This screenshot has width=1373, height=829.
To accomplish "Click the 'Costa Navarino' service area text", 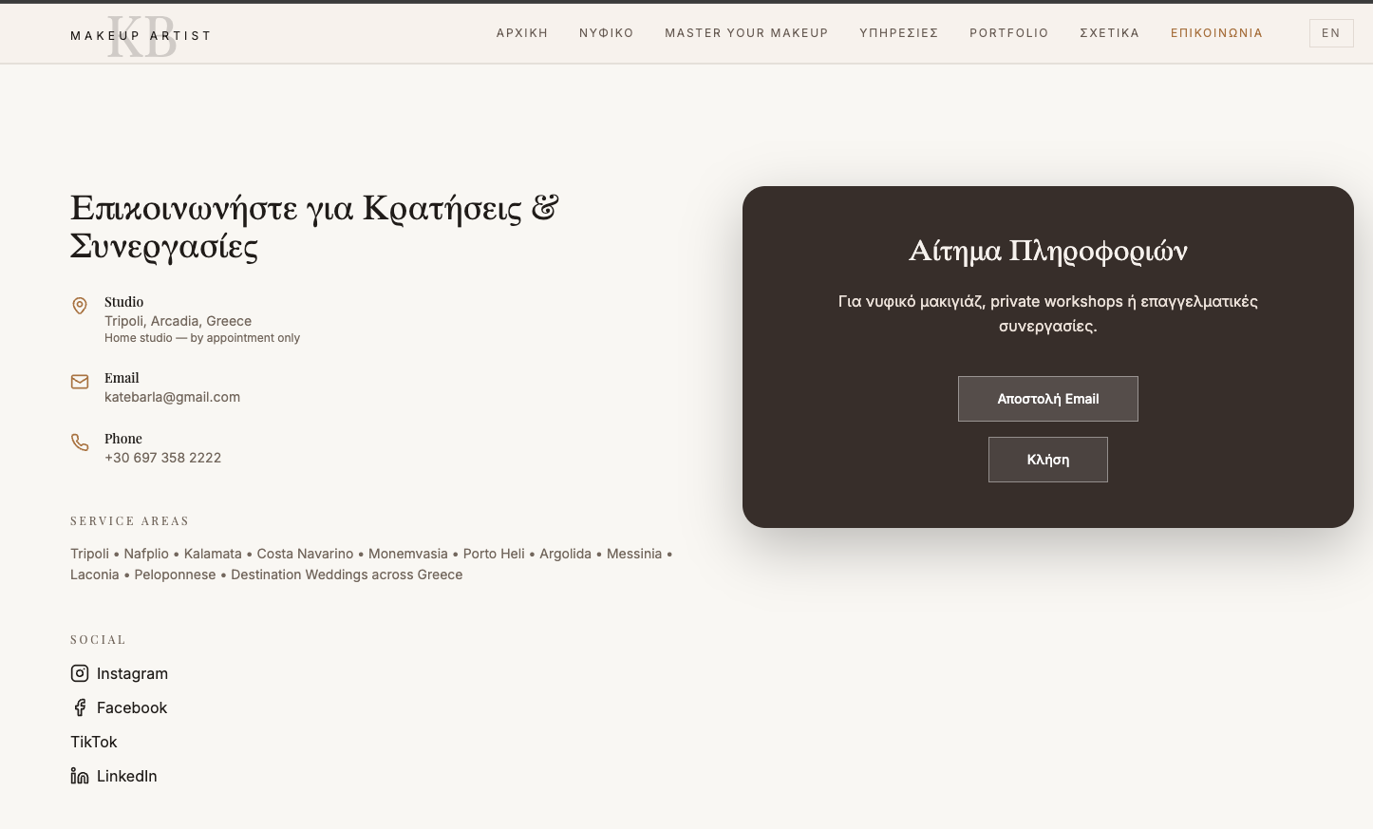I will [305, 554].
